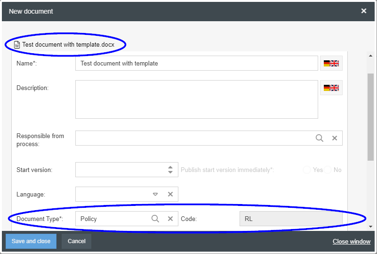Click search icon in Responsible from process
Screen dimensions: 377x254
[x=320, y=138]
